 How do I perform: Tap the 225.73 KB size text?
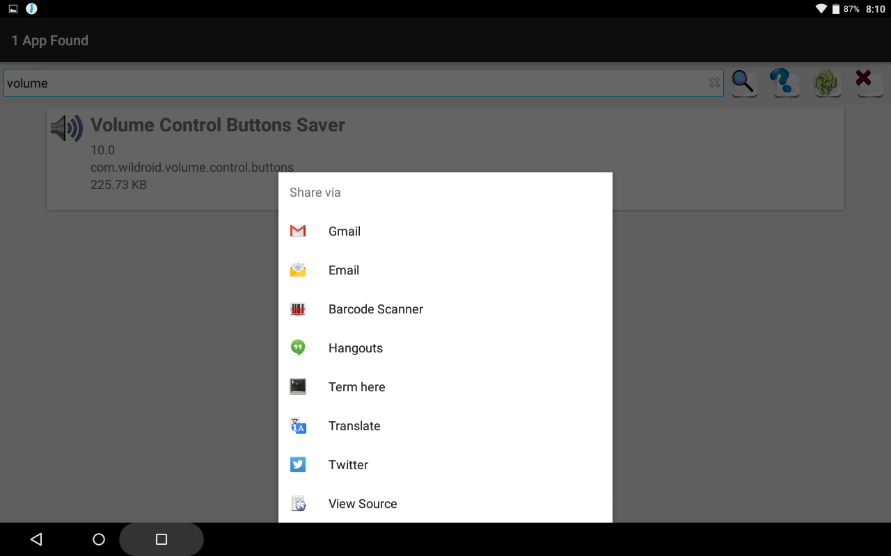pos(118,185)
